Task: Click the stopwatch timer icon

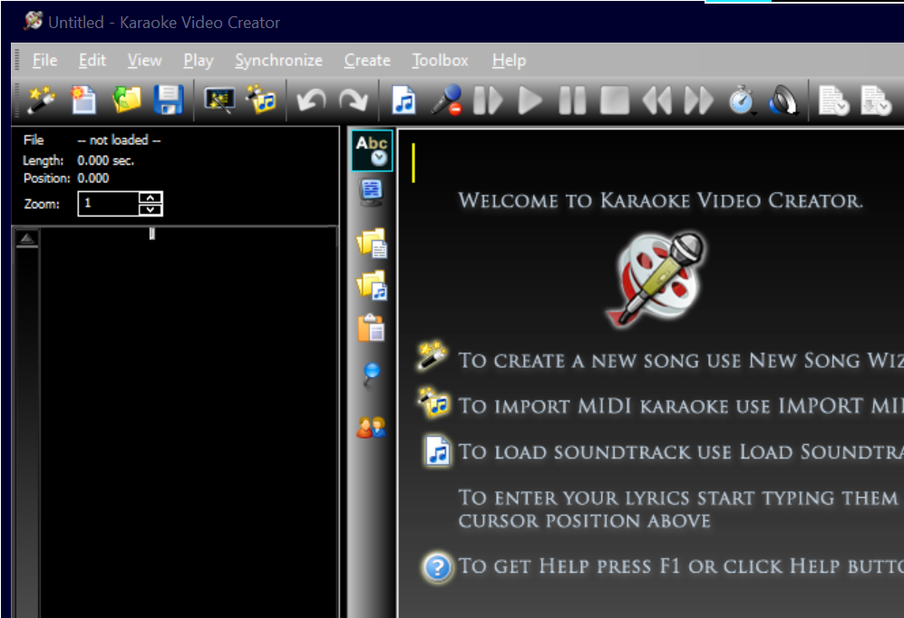Action: coord(742,101)
